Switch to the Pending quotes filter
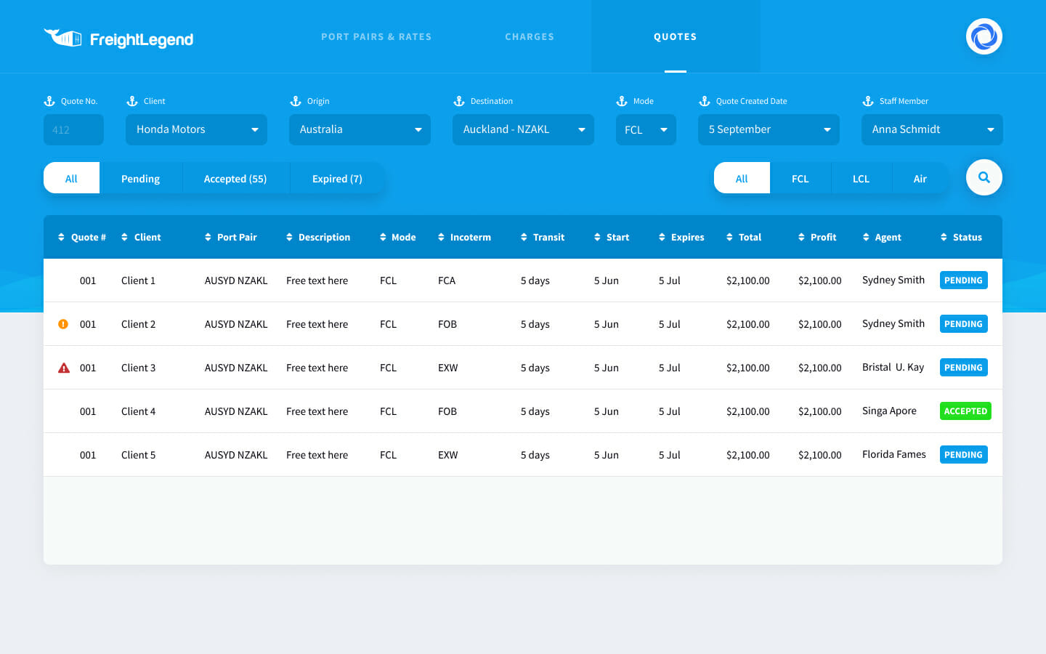This screenshot has height=654, width=1046. click(140, 178)
